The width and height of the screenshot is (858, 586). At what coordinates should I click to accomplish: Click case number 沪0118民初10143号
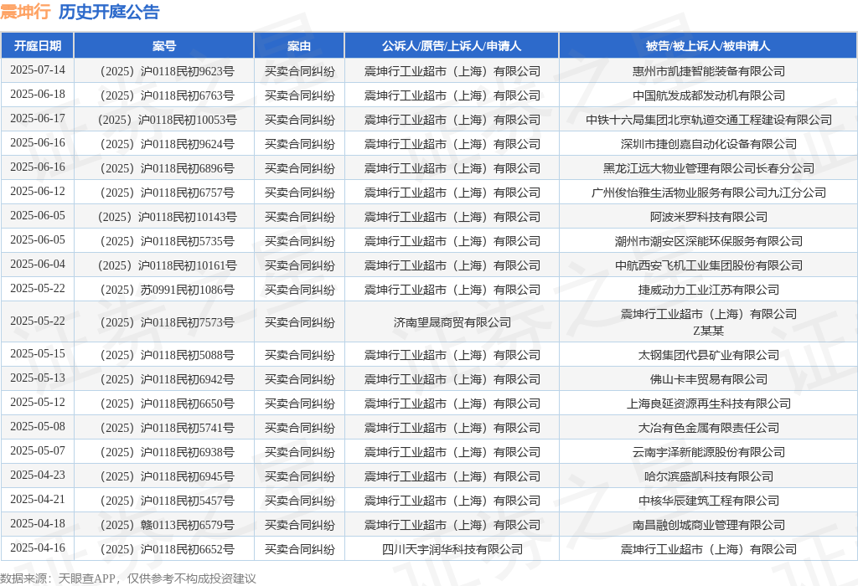click(x=164, y=217)
